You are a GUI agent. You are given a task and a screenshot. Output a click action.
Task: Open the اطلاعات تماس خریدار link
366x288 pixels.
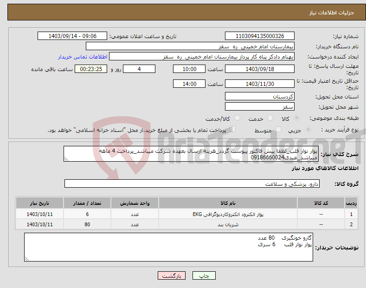(x=83, y=57)
